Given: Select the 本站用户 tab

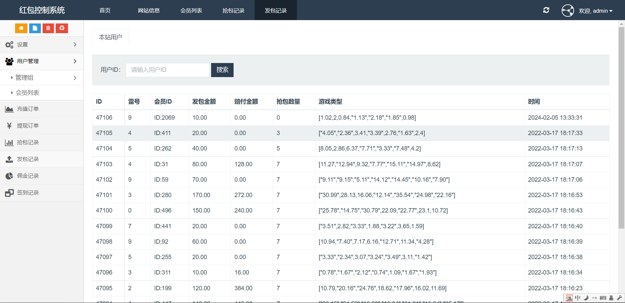Looking at the screenshot, I should click(x=111, y=37).
